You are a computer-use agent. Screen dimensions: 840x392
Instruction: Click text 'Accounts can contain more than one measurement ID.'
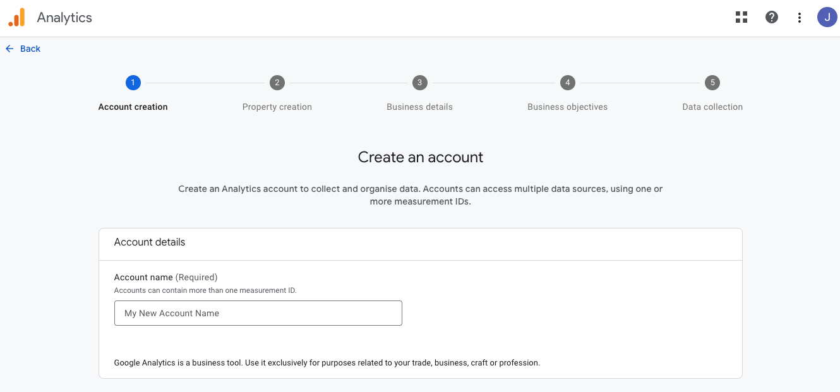(205, 291)
